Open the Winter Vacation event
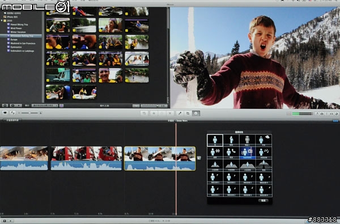Image resolution: width=340 pixels, height=224 pixels. pos(18,32)
